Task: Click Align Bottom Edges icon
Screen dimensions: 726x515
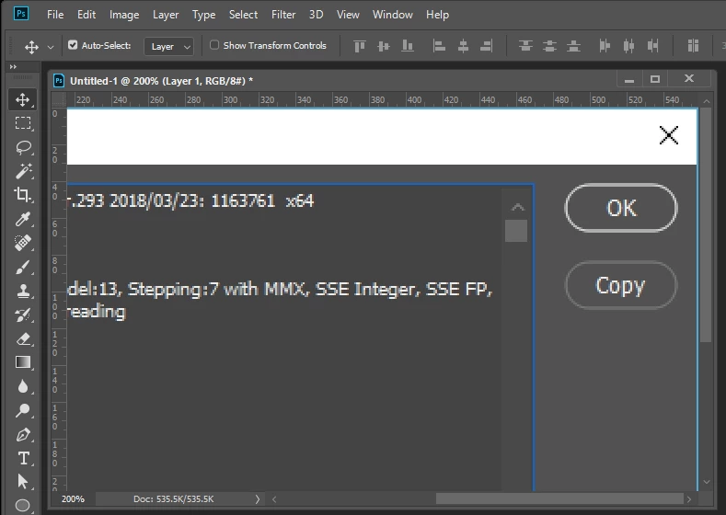Action: (408, 46)
